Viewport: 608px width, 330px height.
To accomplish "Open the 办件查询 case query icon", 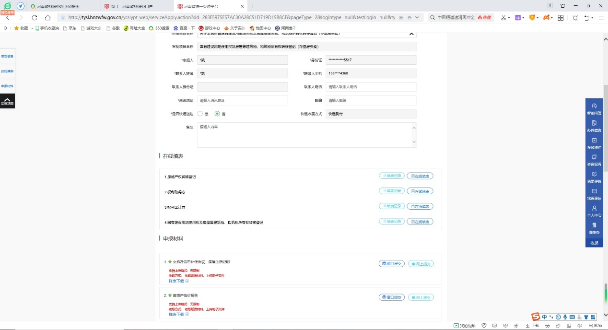I will tap(594, 126).
